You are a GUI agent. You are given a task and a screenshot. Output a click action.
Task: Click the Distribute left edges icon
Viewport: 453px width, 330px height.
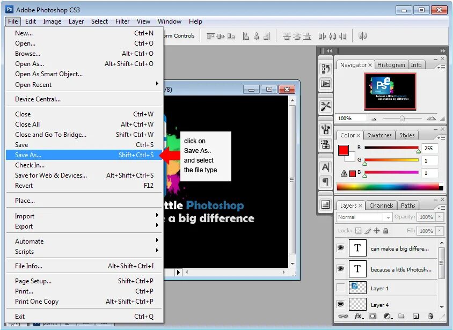pos(322,36)
